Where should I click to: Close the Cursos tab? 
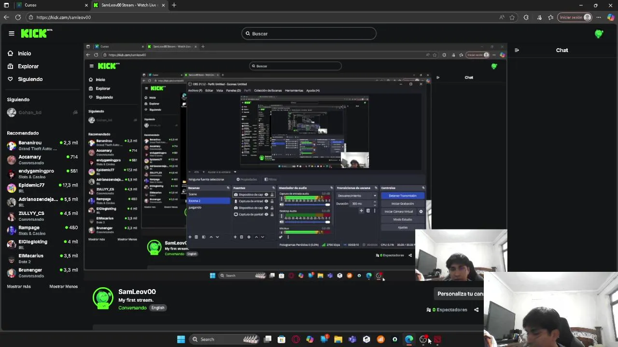pos(86,5)
